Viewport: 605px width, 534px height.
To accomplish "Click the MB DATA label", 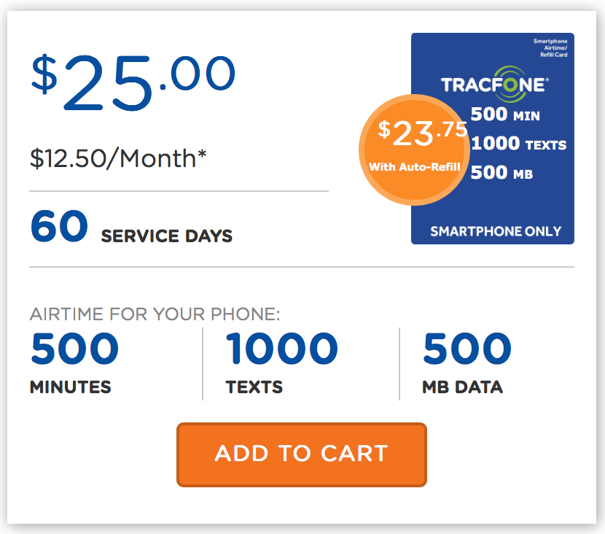I will click(463, 387).
